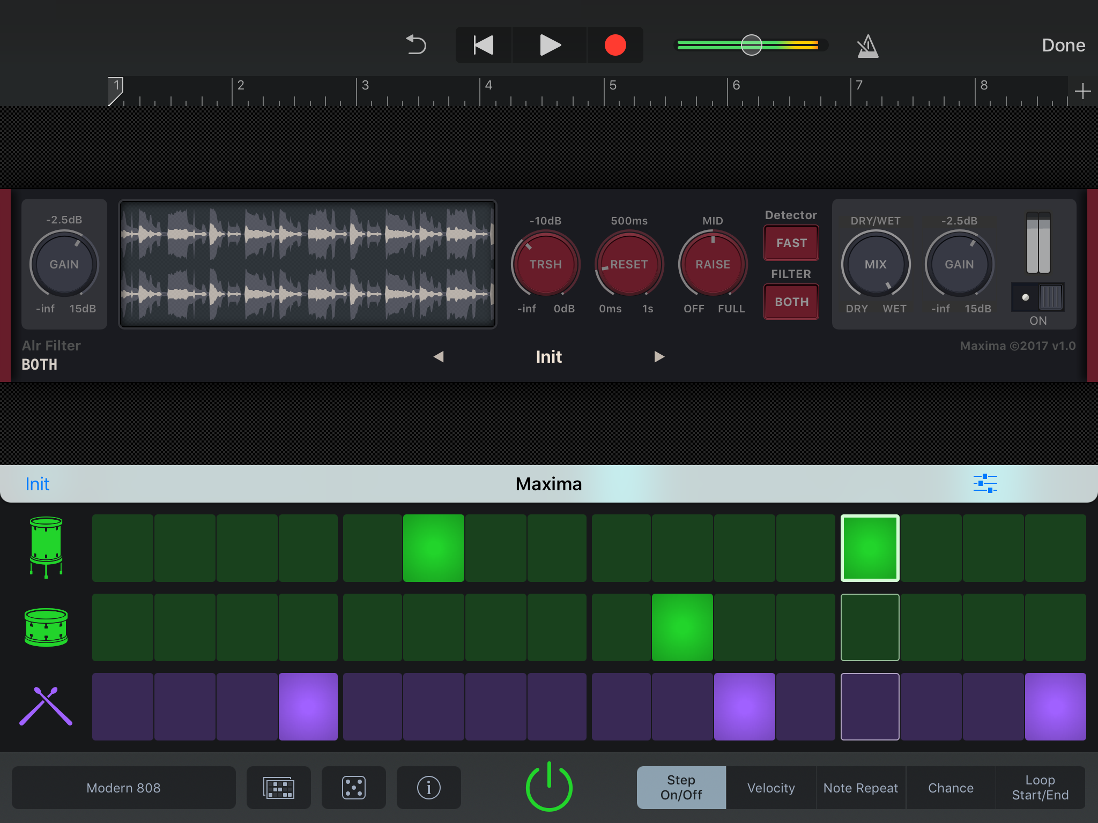Start recording with the red record button
The width and height of the screenshot is (1098, 823).
(615, 45)
